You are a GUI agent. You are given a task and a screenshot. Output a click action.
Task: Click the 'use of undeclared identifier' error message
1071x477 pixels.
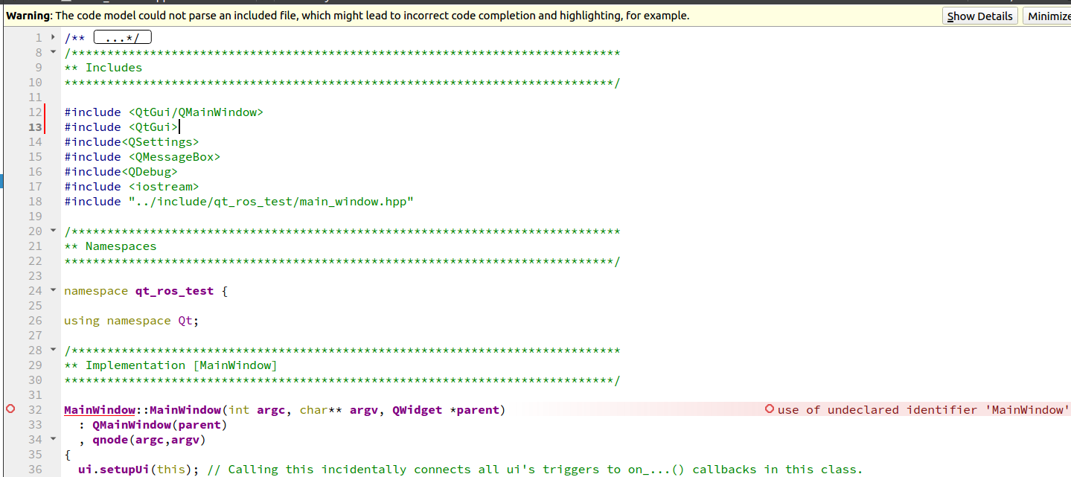click(924, 410)
